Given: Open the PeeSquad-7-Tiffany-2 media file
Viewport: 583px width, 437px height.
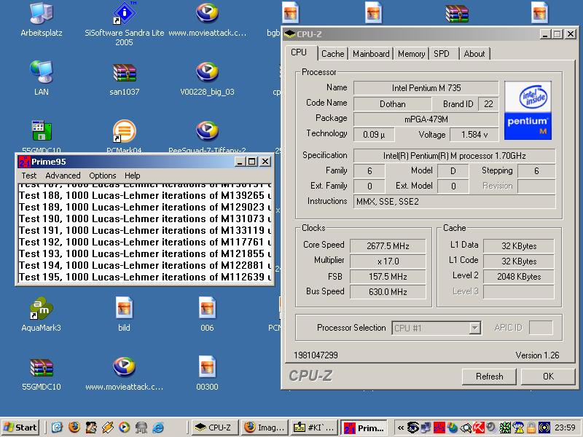Looking at the screenshot, I should click(x=207, y=136).
